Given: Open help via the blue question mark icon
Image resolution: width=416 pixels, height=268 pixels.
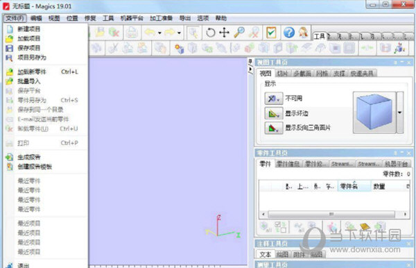Looking at the screenshot, I should [289, 33].
